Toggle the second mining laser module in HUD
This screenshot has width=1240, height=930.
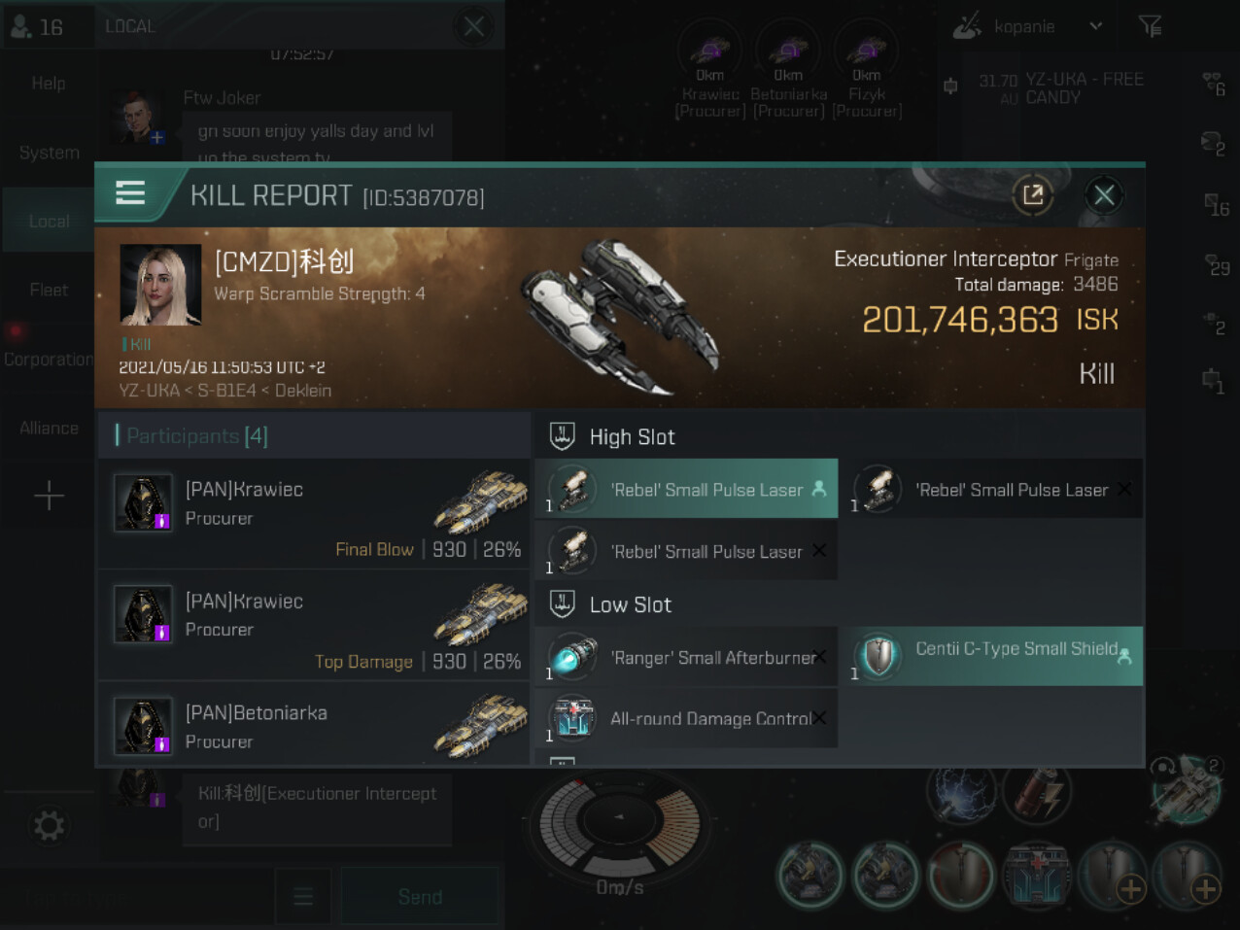point(885,875)
